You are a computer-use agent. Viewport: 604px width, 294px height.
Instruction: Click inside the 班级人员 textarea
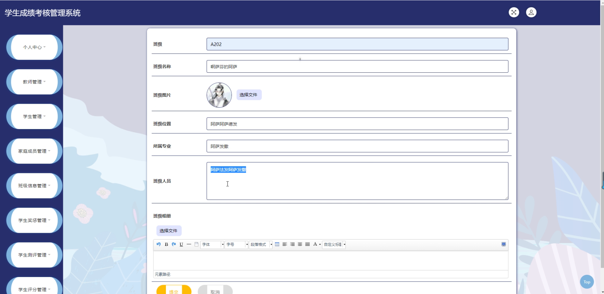[x=357, y=181]
